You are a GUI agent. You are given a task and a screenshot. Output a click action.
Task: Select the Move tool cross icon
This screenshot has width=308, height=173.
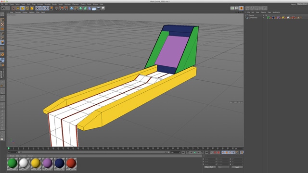(18, 8)
